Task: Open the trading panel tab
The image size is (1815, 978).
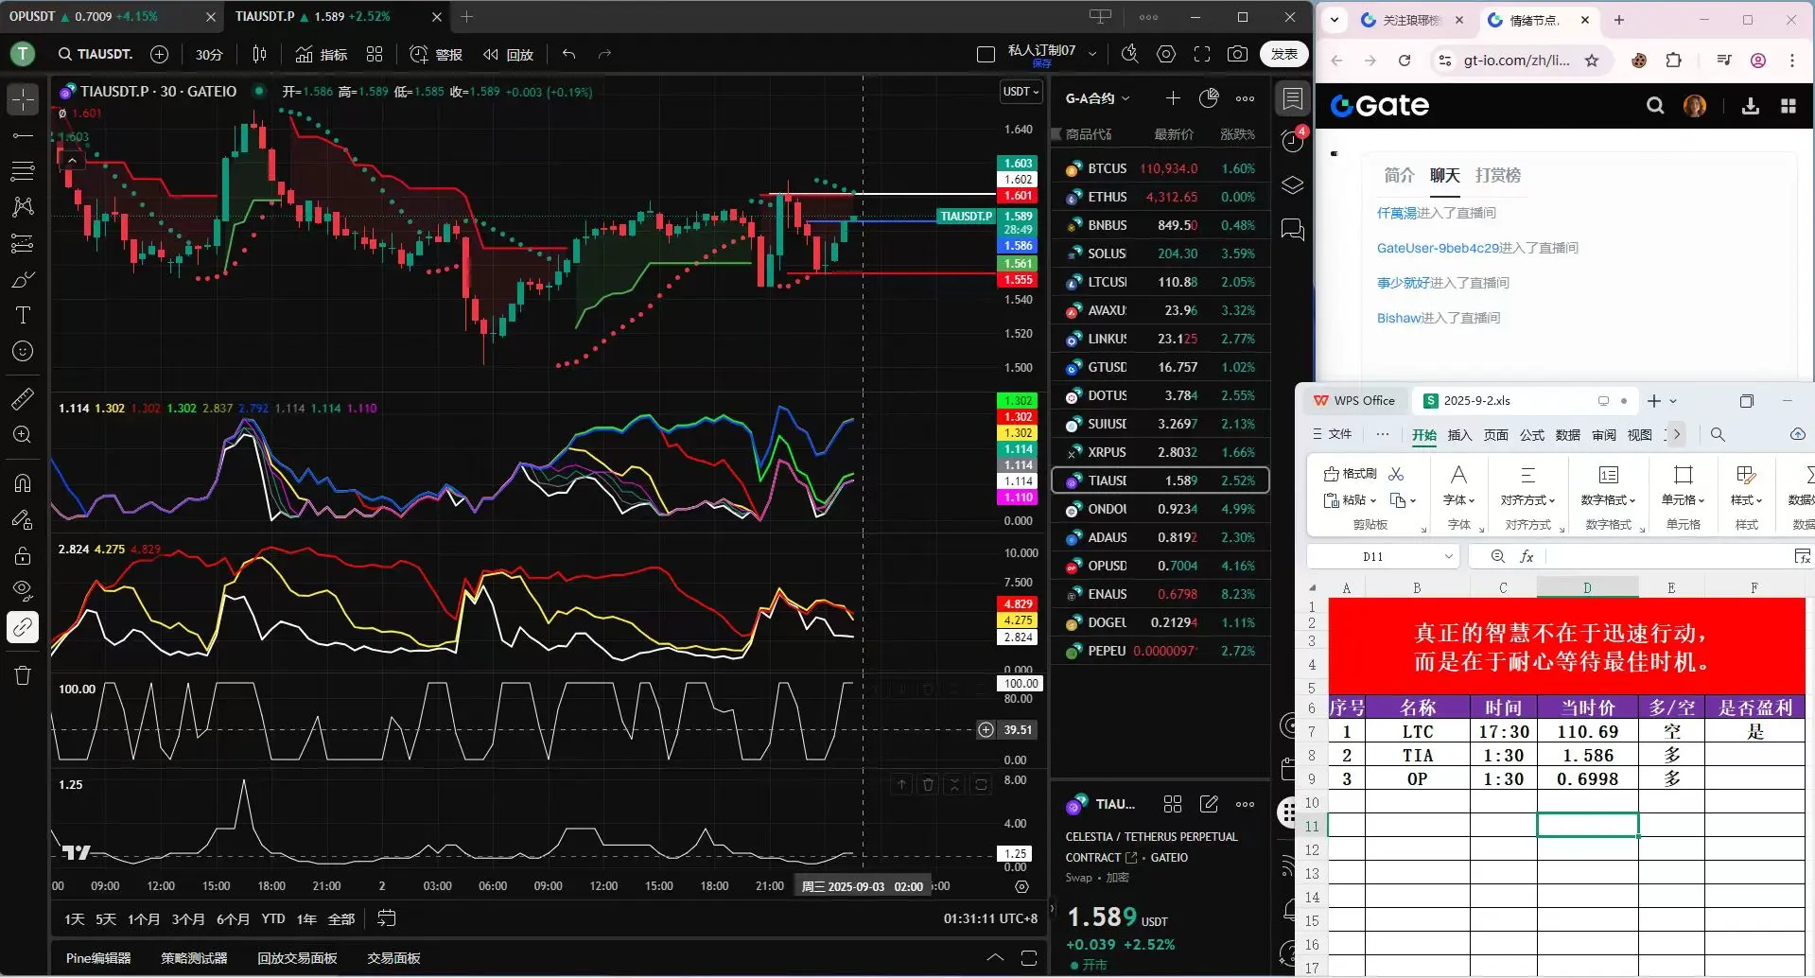Action: pyautogui.click(x=393, y=958)
